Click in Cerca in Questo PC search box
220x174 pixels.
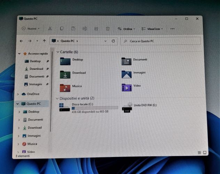160,41
